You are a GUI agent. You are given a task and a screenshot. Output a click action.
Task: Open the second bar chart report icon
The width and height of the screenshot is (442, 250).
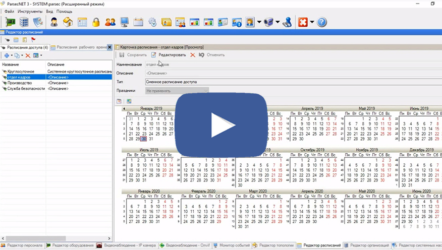(208, 22)
